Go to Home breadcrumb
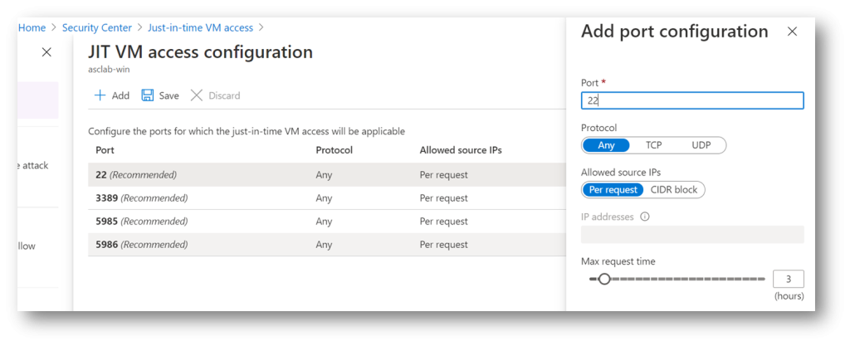 tap(32, 27)
